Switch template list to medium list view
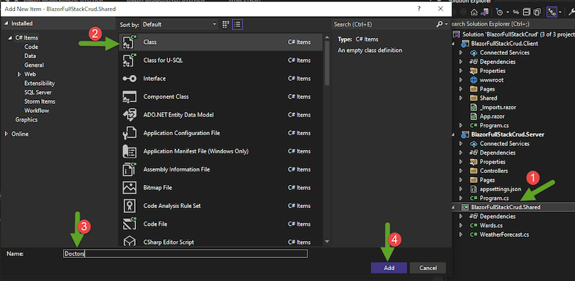The height and width of the screenshot is (281, 575). click(x=237, y=24)
